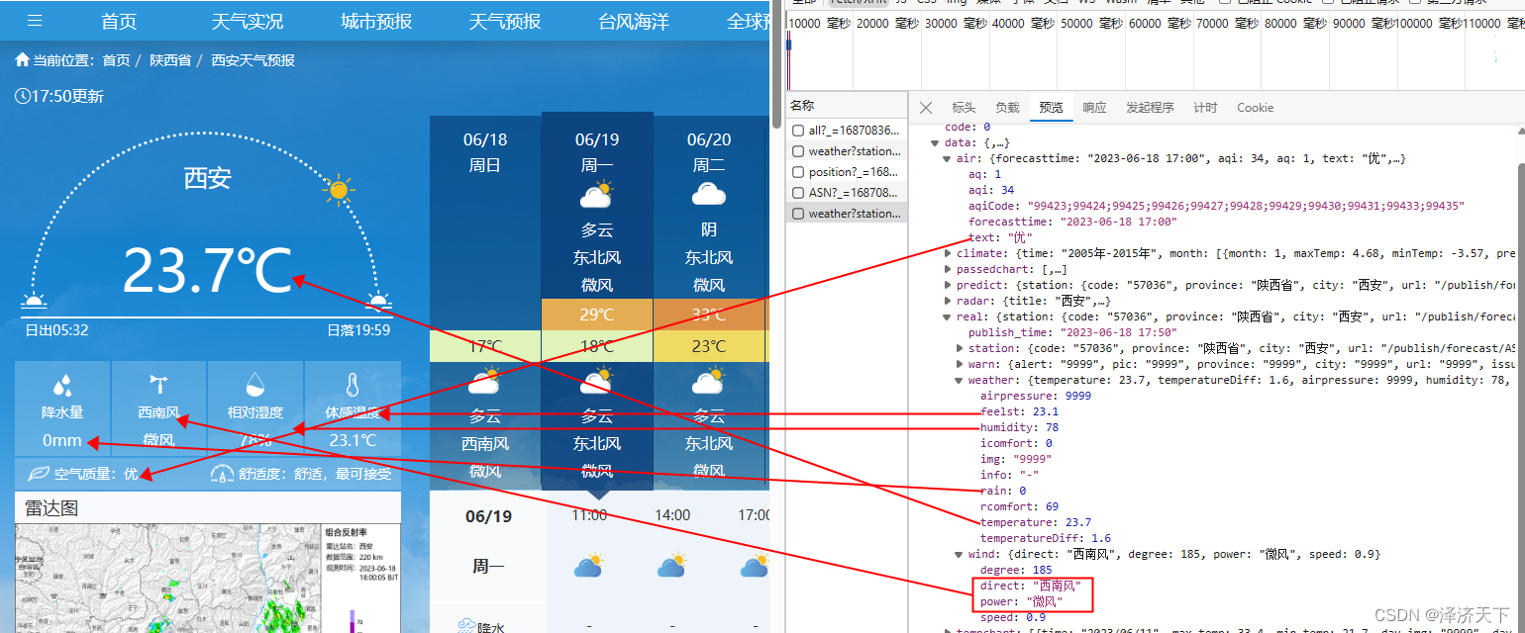
Task: Switch to the 标头 tab
Action: point(964,107)
